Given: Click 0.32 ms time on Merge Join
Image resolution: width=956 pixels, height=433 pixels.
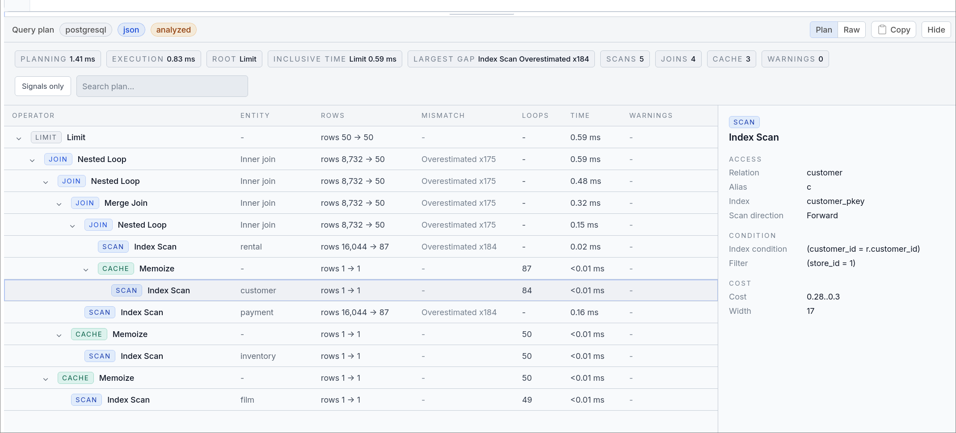Looking at the screenshot, I should pyautogui.click(x=585, y=203).
